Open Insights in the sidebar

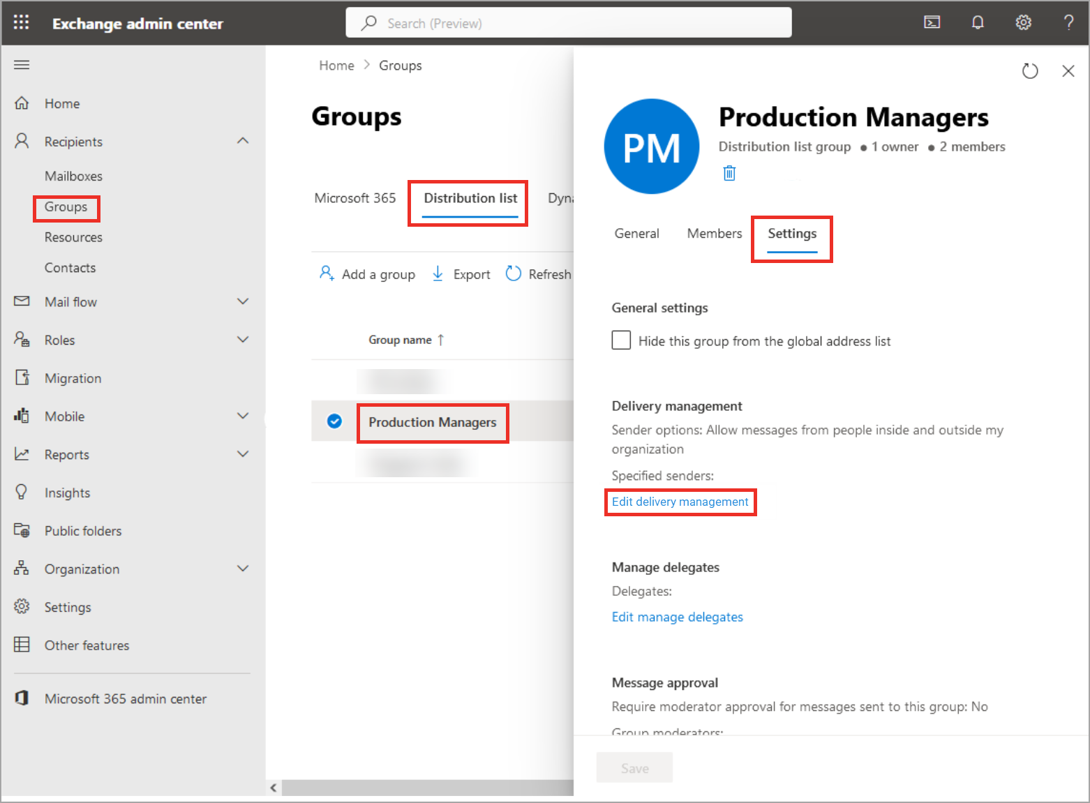click(67, 493)
